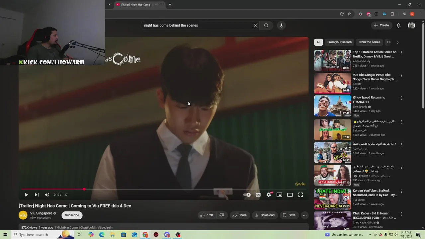Enter full screen on the video
Screen dimensions: 425x239
tap(300, 195)
